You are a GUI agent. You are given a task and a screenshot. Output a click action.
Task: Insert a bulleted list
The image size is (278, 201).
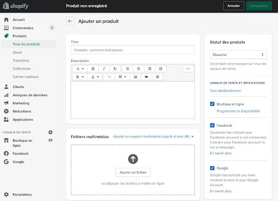pos(128,69)
